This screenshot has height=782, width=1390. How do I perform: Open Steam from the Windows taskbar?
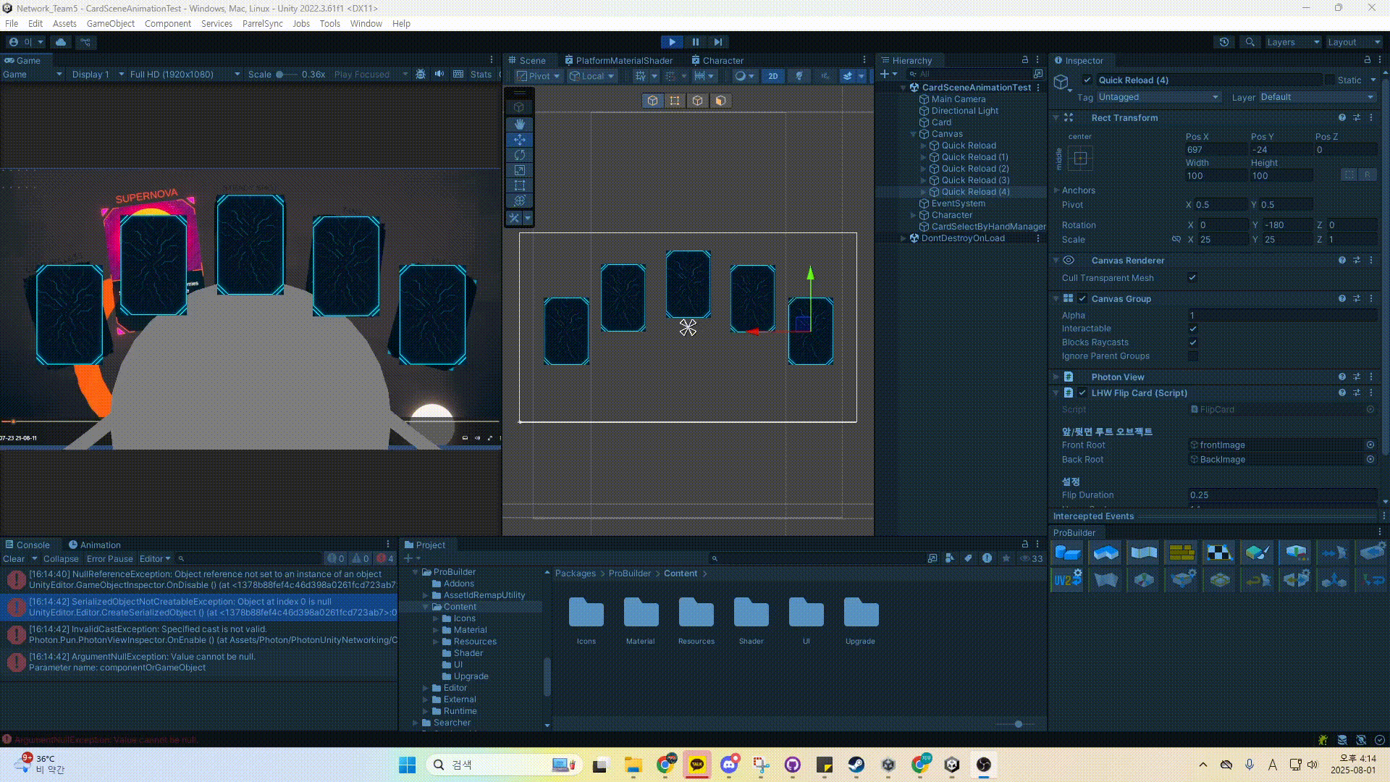point(856,765)
